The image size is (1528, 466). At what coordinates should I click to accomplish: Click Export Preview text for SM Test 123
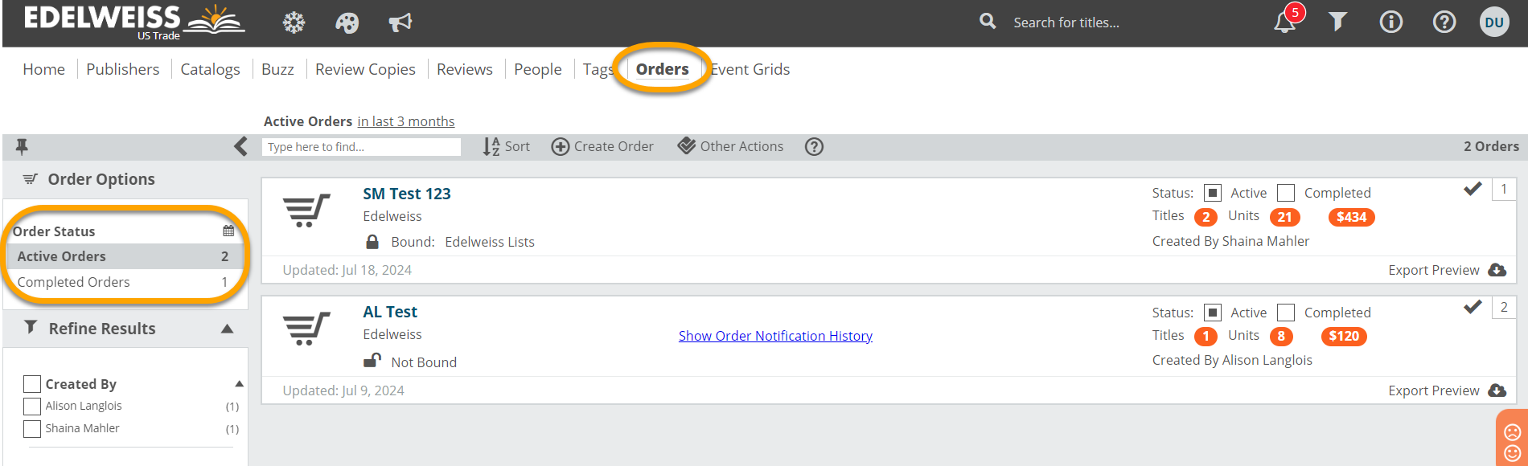[x=1434, y=270]
